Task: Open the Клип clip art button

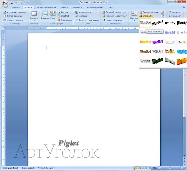Action: pyautogui.click(x=53, y=15)
